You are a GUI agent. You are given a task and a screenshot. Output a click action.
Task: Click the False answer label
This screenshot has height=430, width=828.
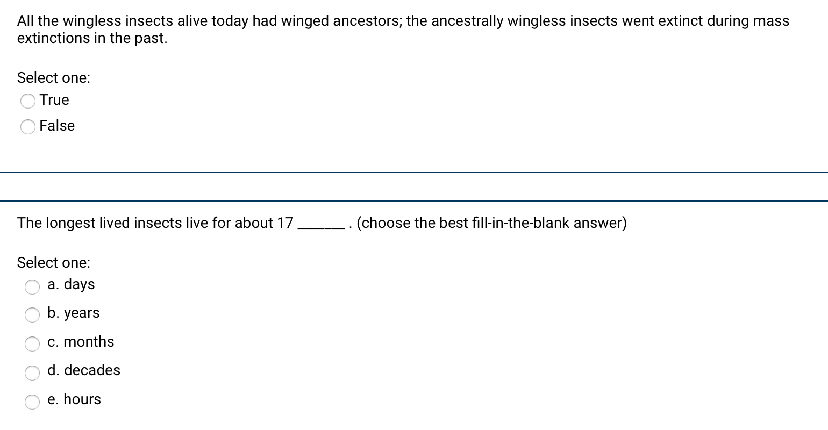pyautogui.click(x=57, y=126)
